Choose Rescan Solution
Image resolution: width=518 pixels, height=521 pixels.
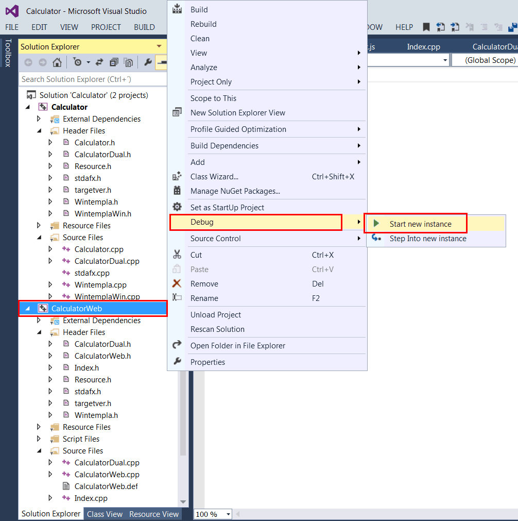(267, 329)
